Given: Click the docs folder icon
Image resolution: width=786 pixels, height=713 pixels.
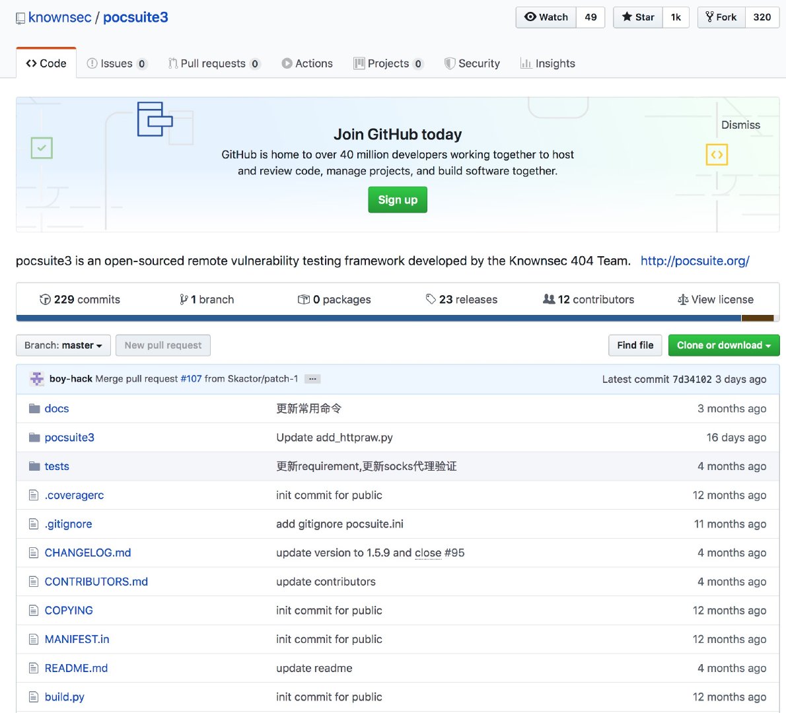Looking at the screenshot, I should (x=34, y=409).
